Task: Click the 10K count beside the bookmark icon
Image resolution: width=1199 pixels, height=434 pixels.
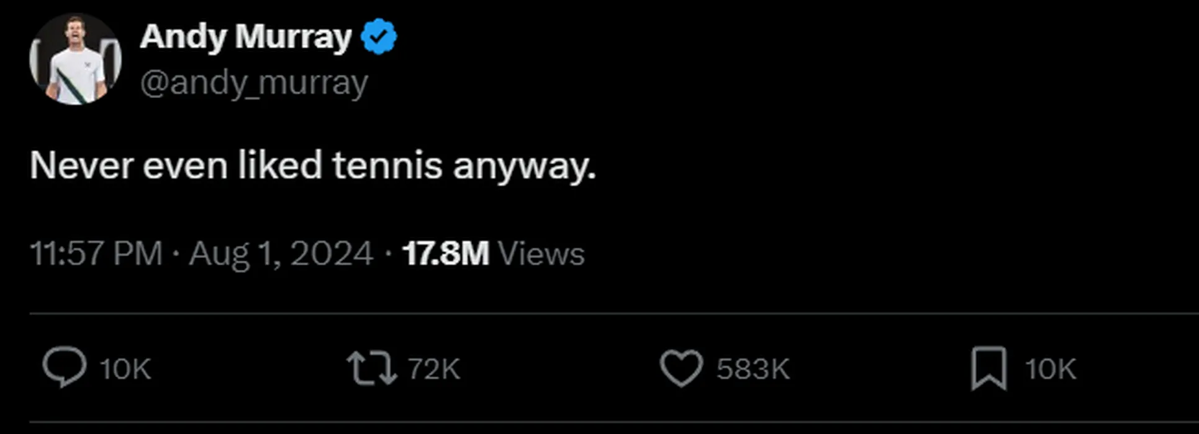Action: pyautogui.click(x=1050, y=369)
